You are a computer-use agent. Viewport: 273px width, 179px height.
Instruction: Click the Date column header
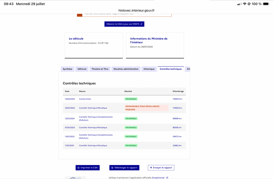[x=67, y=91]
